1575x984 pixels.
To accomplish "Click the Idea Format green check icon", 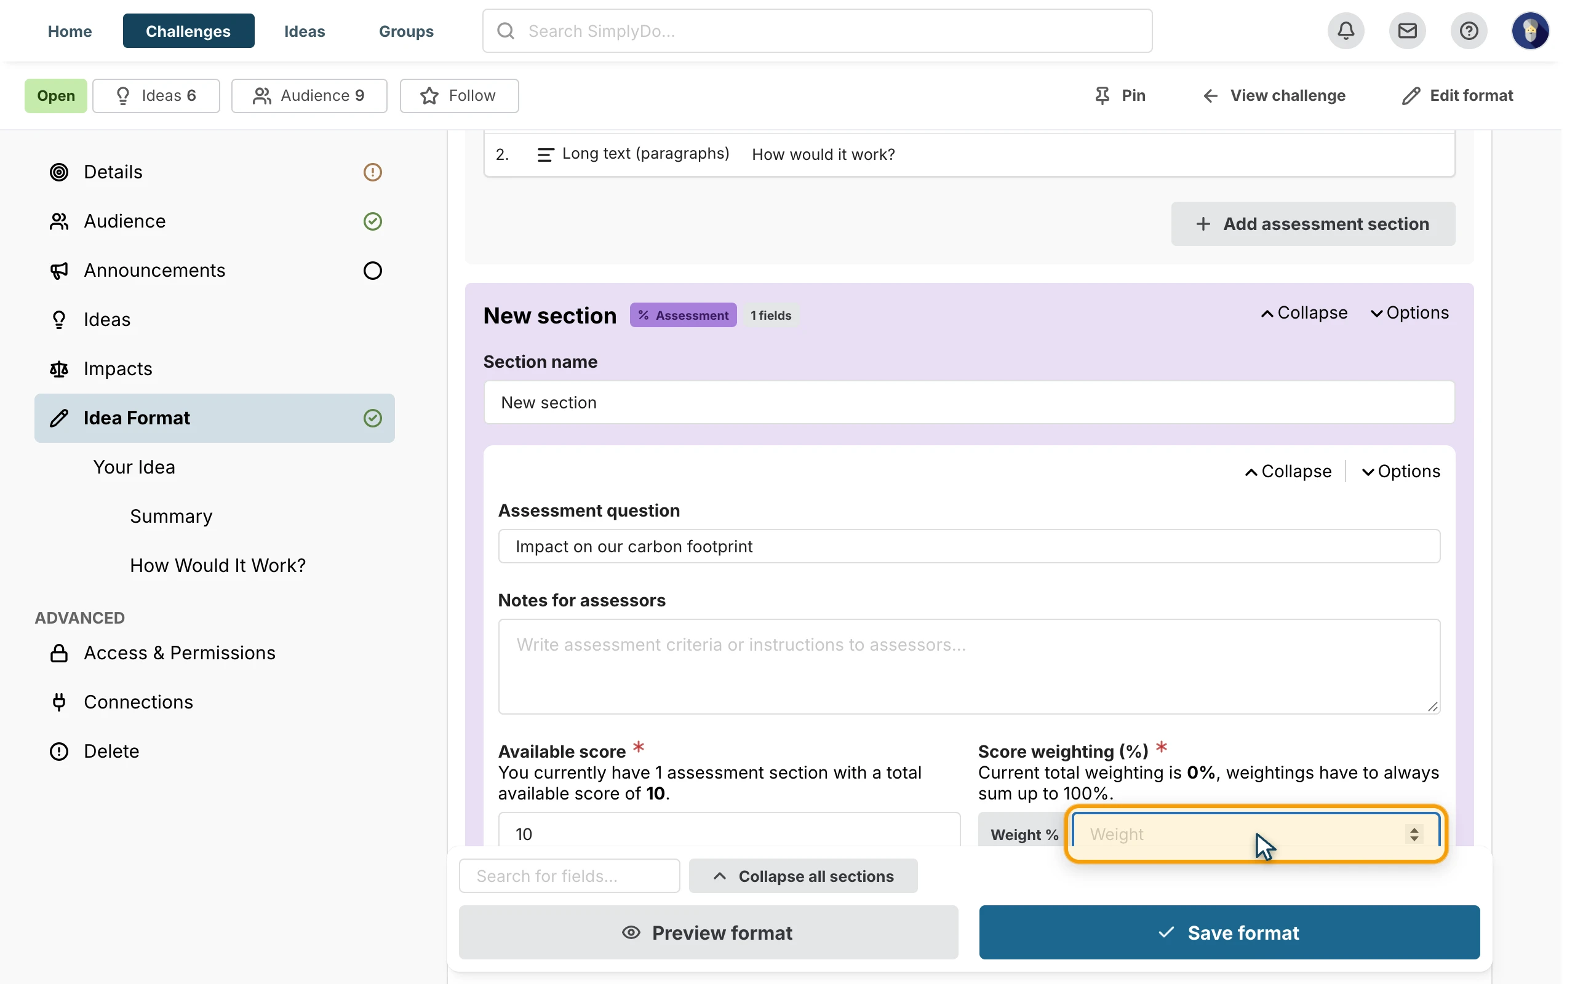I will point(372,418).
